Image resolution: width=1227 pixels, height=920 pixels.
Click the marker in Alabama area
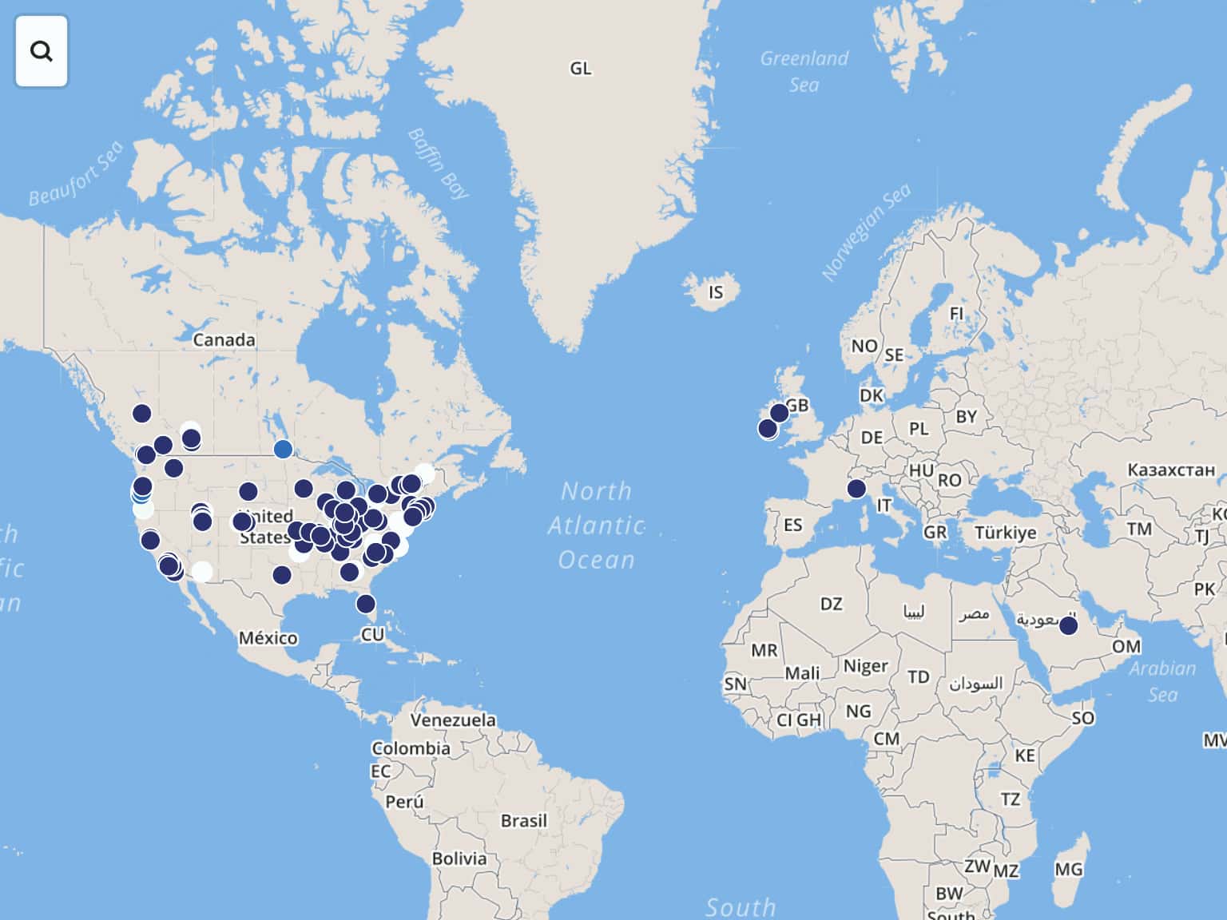tap(349, 572)
